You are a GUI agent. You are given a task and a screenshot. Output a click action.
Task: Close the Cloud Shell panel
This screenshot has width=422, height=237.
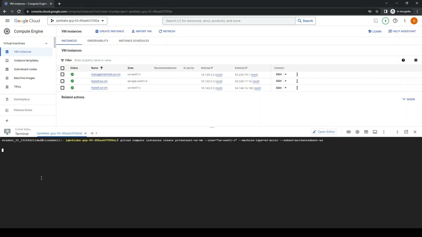415,132
